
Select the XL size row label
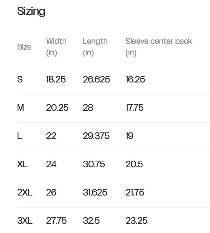22,164
